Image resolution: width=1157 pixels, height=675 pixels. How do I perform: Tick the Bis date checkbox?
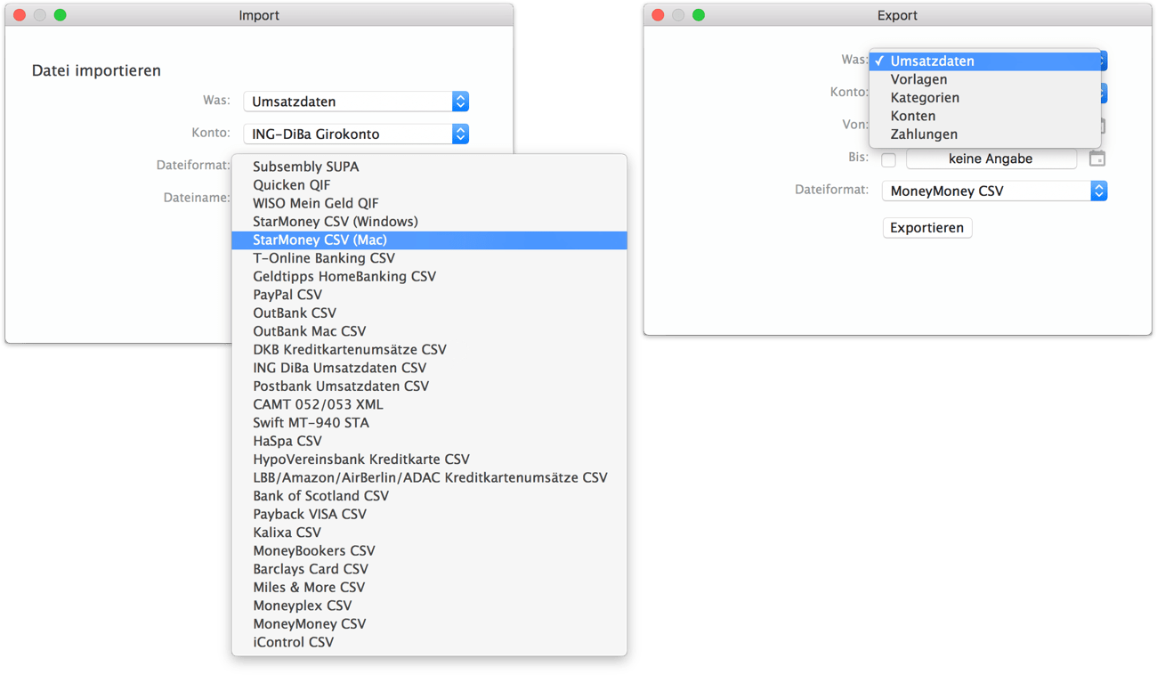[888, 160]
